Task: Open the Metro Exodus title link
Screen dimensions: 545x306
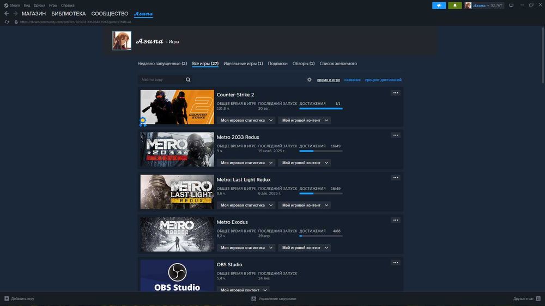Action: pos(232,222)
